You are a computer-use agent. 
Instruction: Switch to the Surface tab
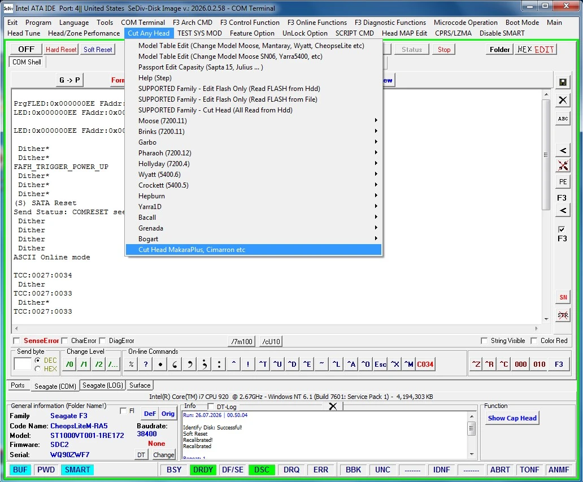click(140, 385)
